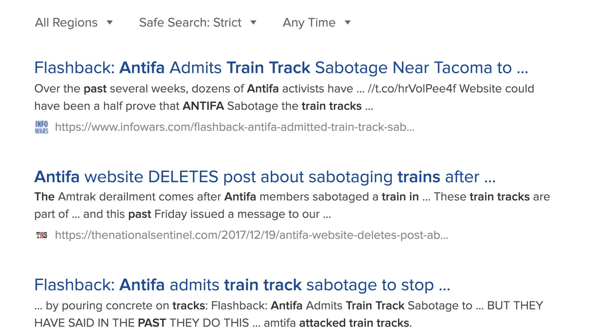
Task: Visit the infowars.com result URL
Action: click(235, 127)
